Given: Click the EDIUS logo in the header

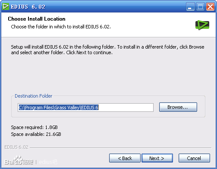Looking at the screenshot, I should coord(202,25).
